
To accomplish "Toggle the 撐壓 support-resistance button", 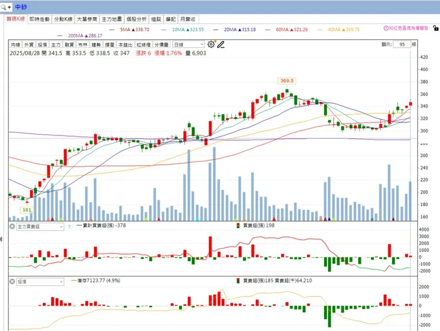I will point(110,45).
